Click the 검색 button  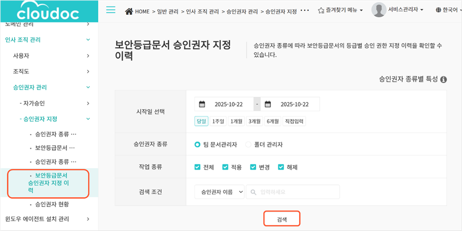[282, 220]
